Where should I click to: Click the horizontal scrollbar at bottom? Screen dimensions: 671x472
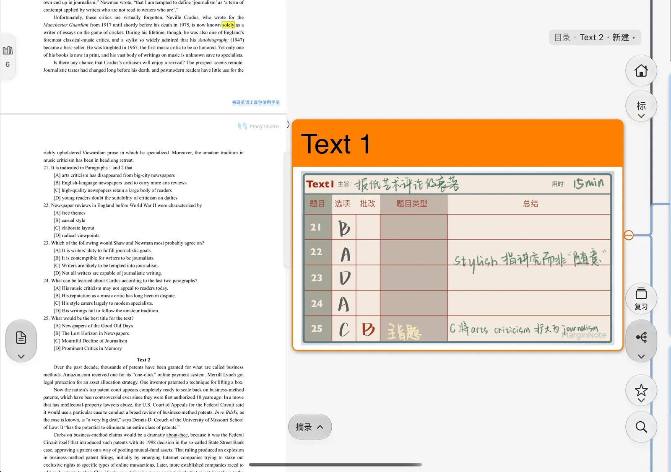(x=335, y=464)
